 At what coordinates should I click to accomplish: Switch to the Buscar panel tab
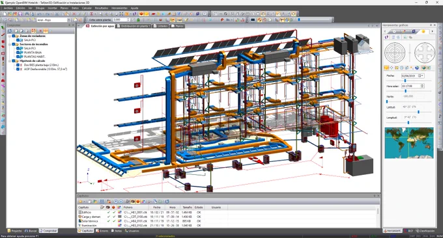31,231
